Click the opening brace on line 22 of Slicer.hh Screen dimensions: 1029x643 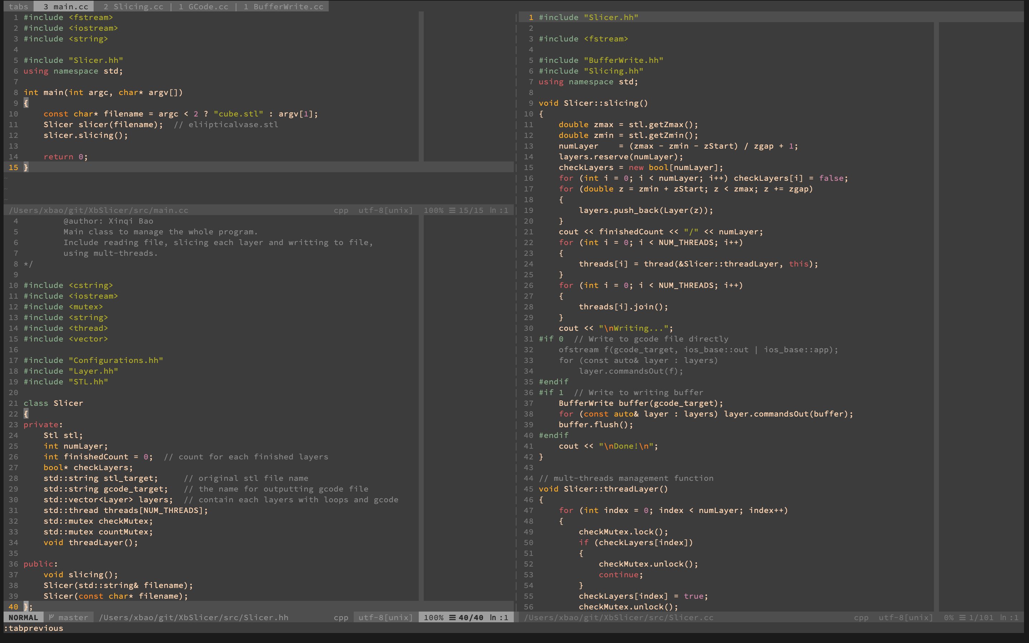26,414
